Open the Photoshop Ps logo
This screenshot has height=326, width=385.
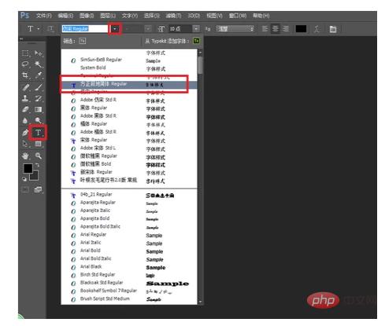[24, 16]
